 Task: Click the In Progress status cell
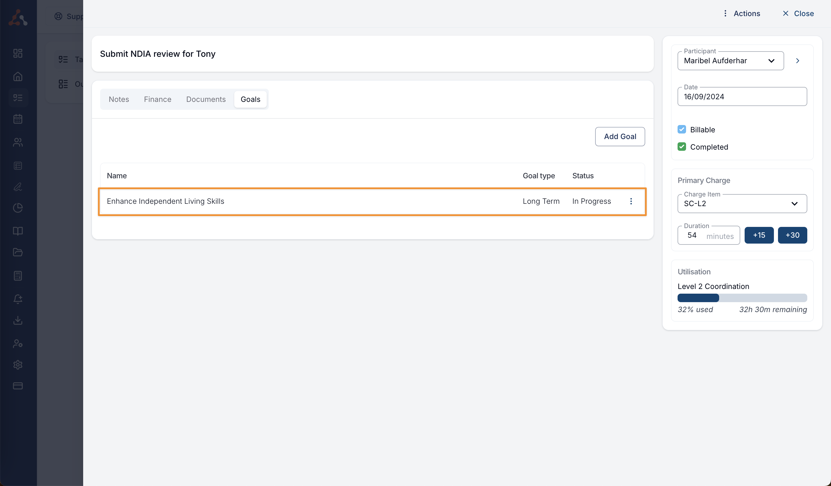(x=591, y=201)
